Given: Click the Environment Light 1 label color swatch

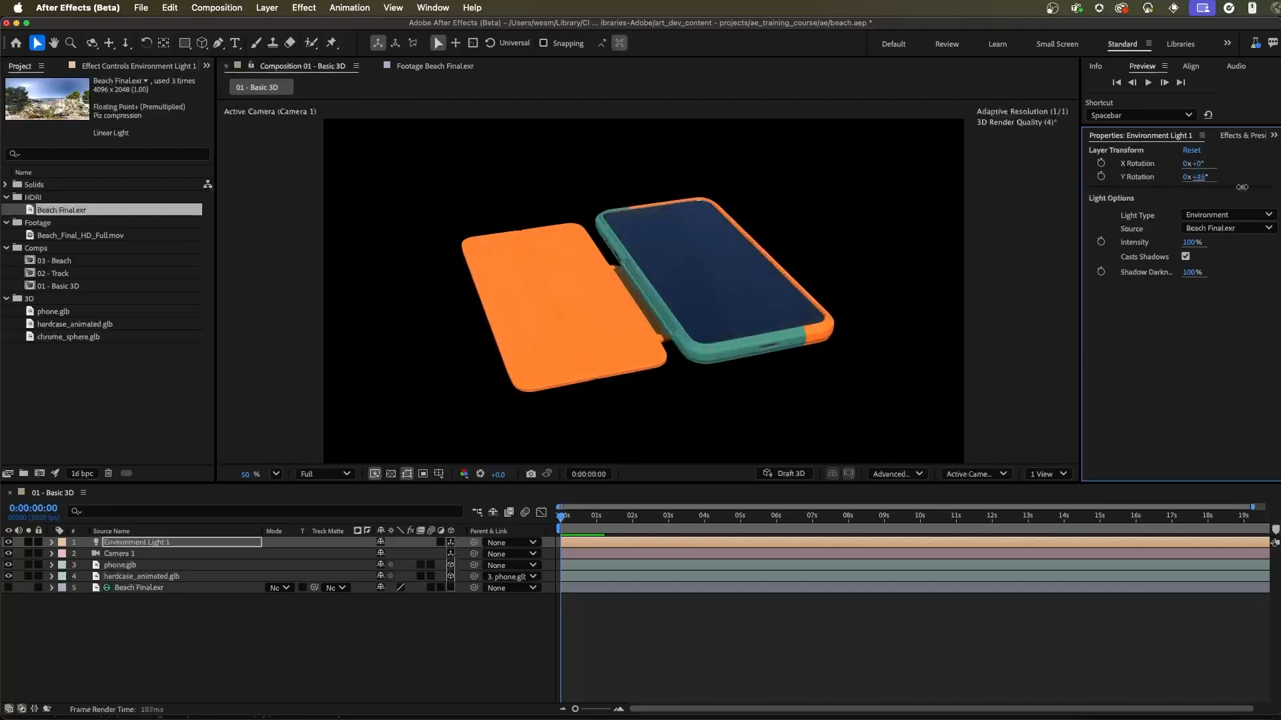Looking at the screenshot, I should pos(62,542).
